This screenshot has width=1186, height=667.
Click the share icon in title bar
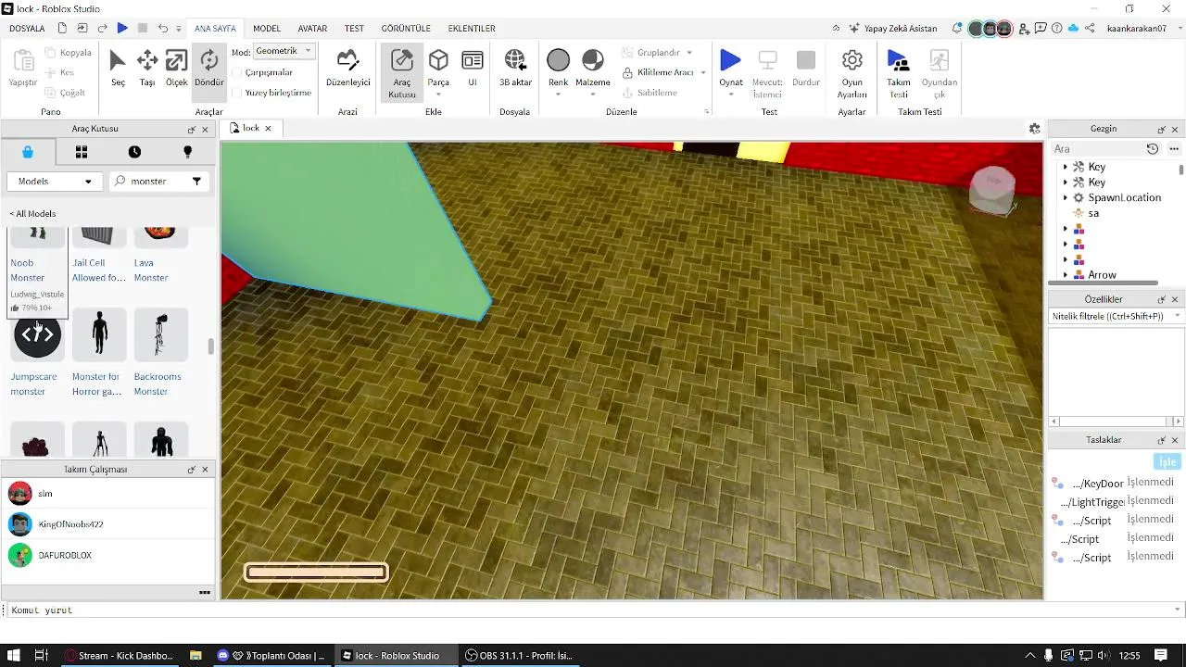click(x=1091, y=29)
